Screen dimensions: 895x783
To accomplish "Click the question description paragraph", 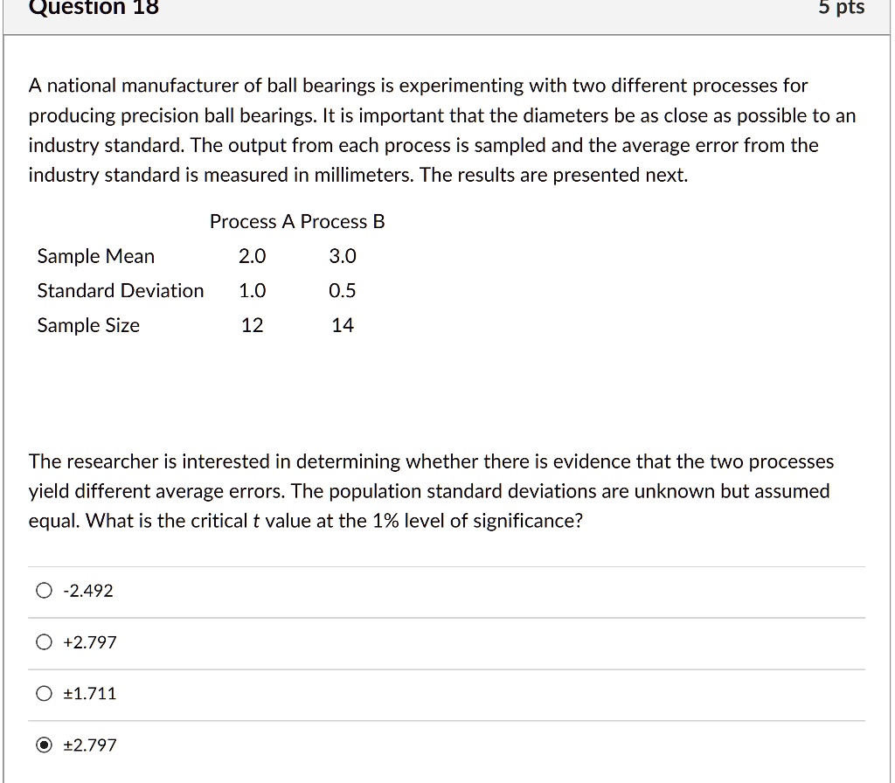I will tap(441, 129).
